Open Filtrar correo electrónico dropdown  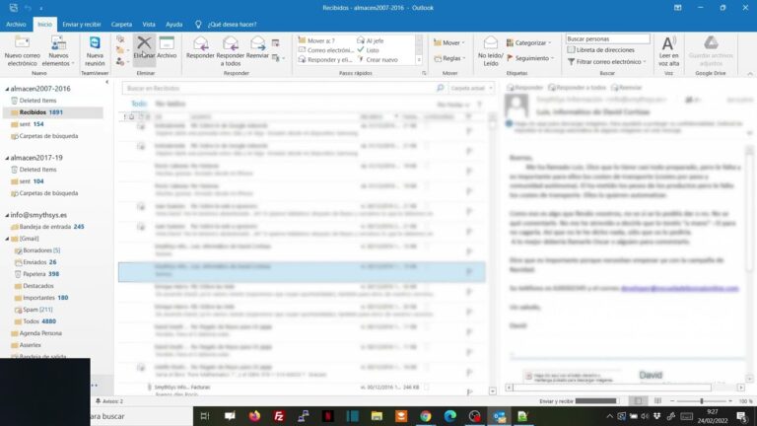606,62
